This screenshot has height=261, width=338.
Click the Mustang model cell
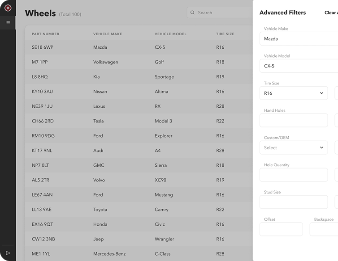click(x=164, y=195)
